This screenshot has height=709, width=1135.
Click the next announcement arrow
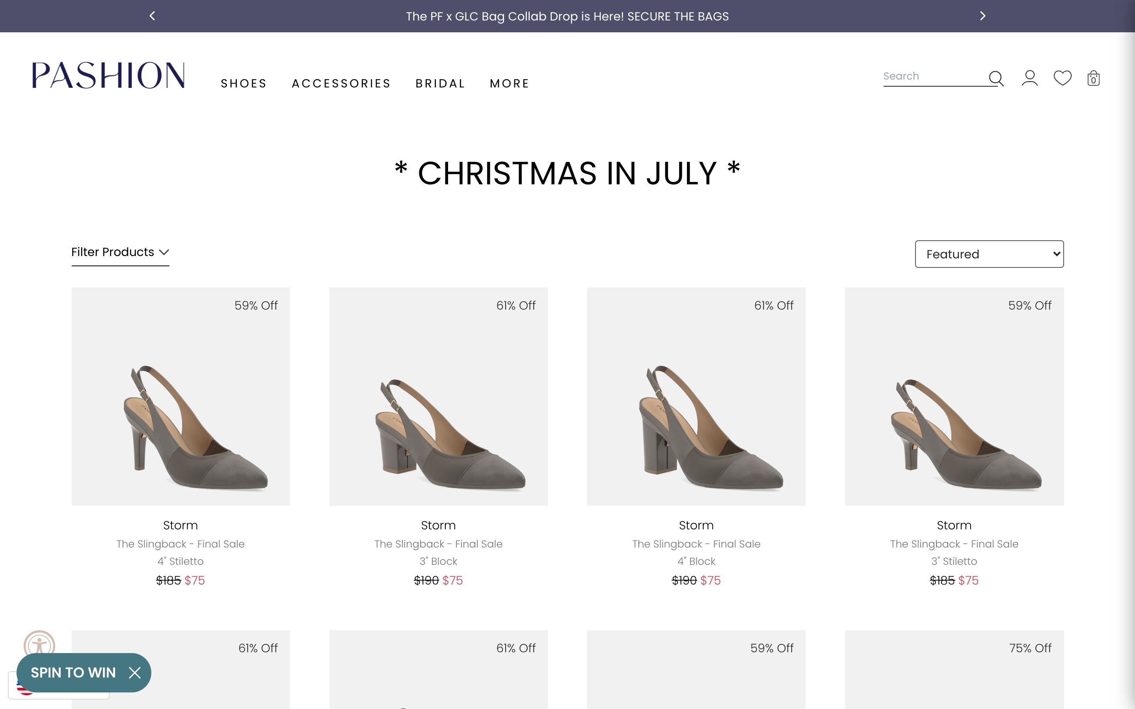tap(982, 15)
